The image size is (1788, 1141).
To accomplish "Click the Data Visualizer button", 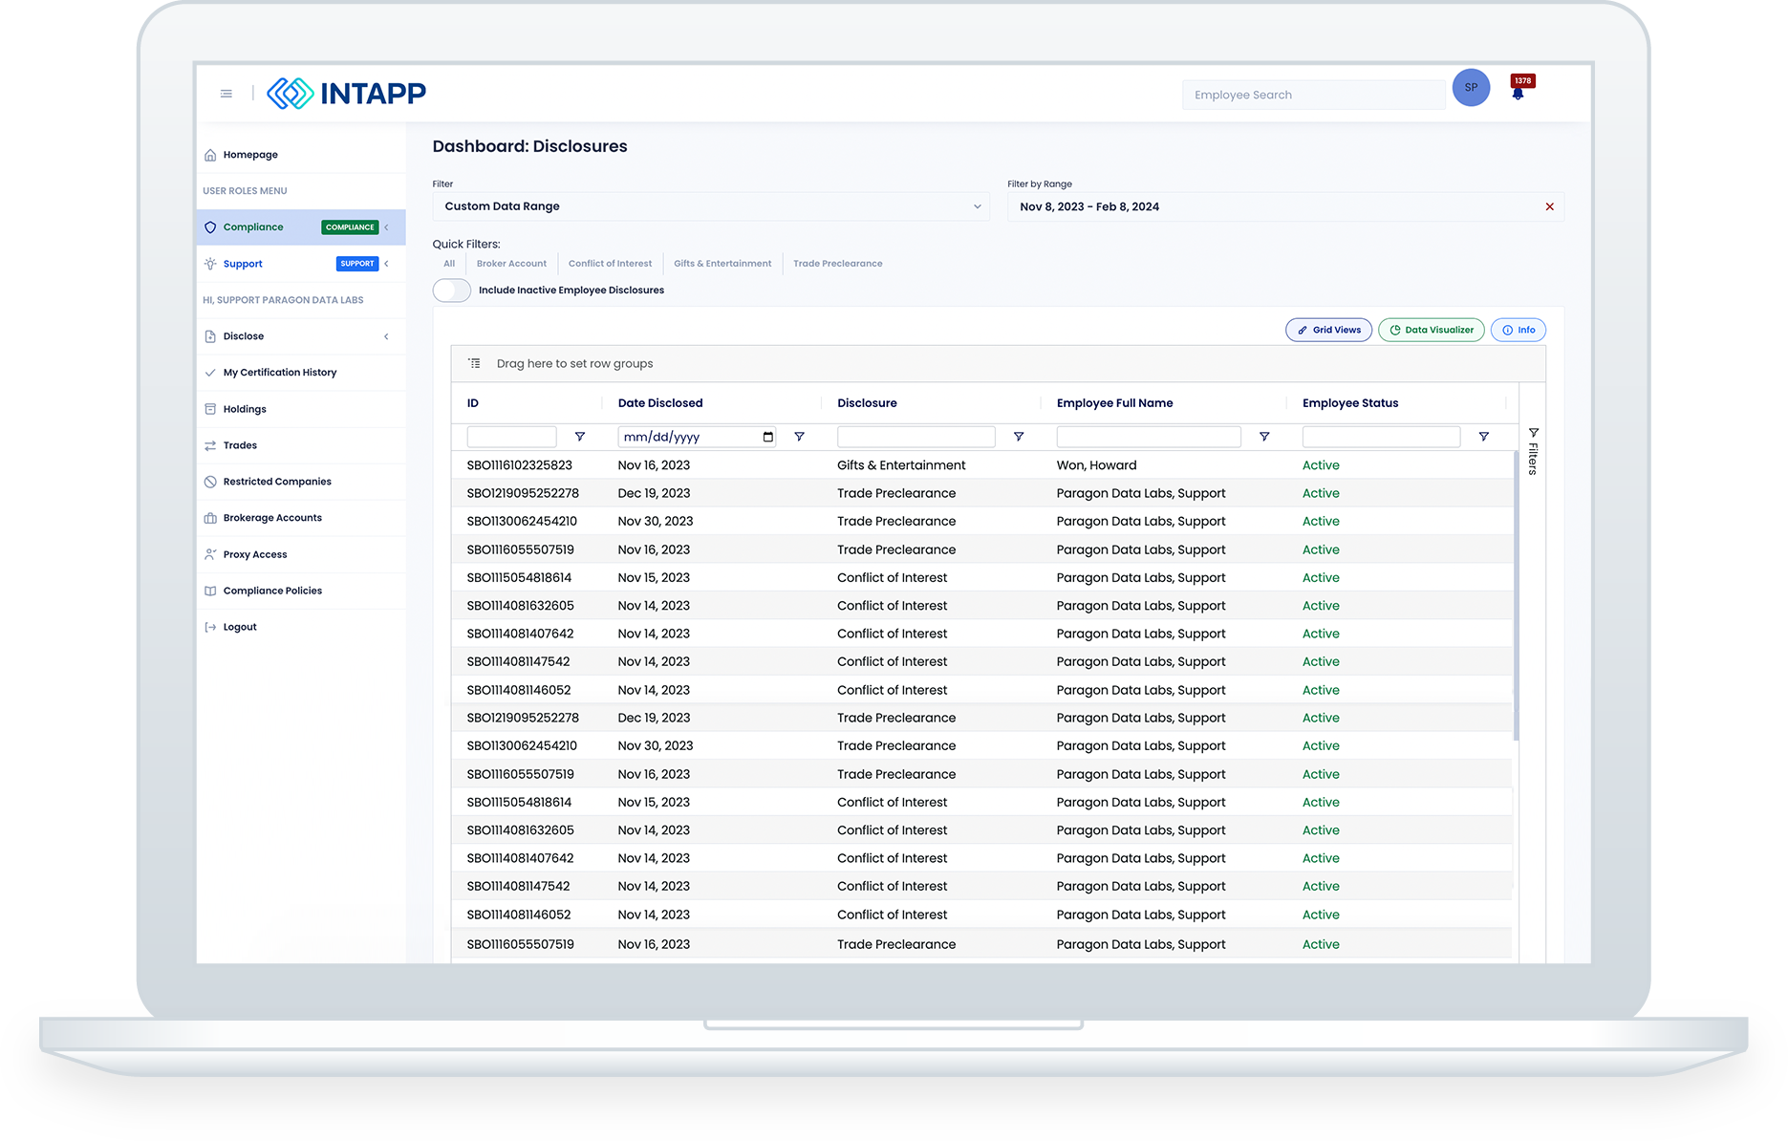I will point(1431,330).
